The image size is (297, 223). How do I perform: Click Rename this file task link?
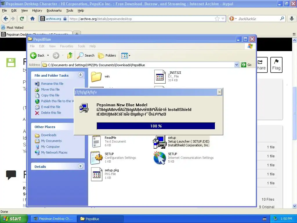pos(52,84)
